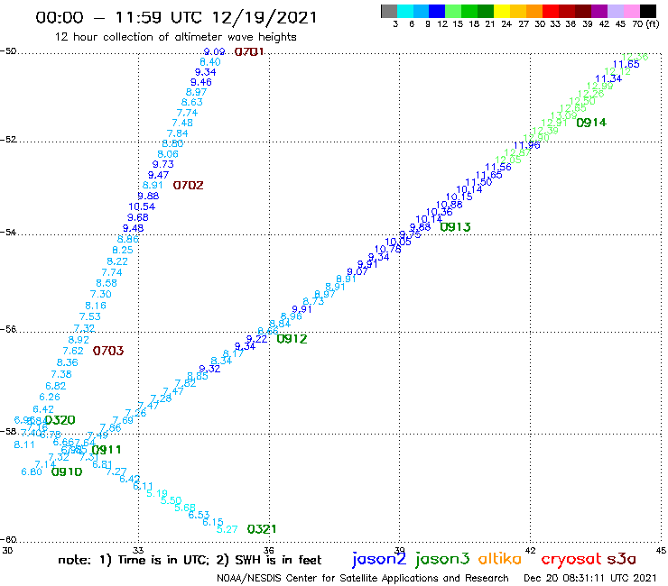The image size is (668, 586).
Task: Click the wave height value 12.36
Action: click(635, 58)
